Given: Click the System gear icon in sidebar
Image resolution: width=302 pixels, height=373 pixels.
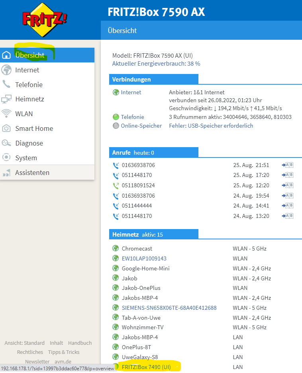Looking at the screenshot, I should pyautogui.click(x=6, y=158).
